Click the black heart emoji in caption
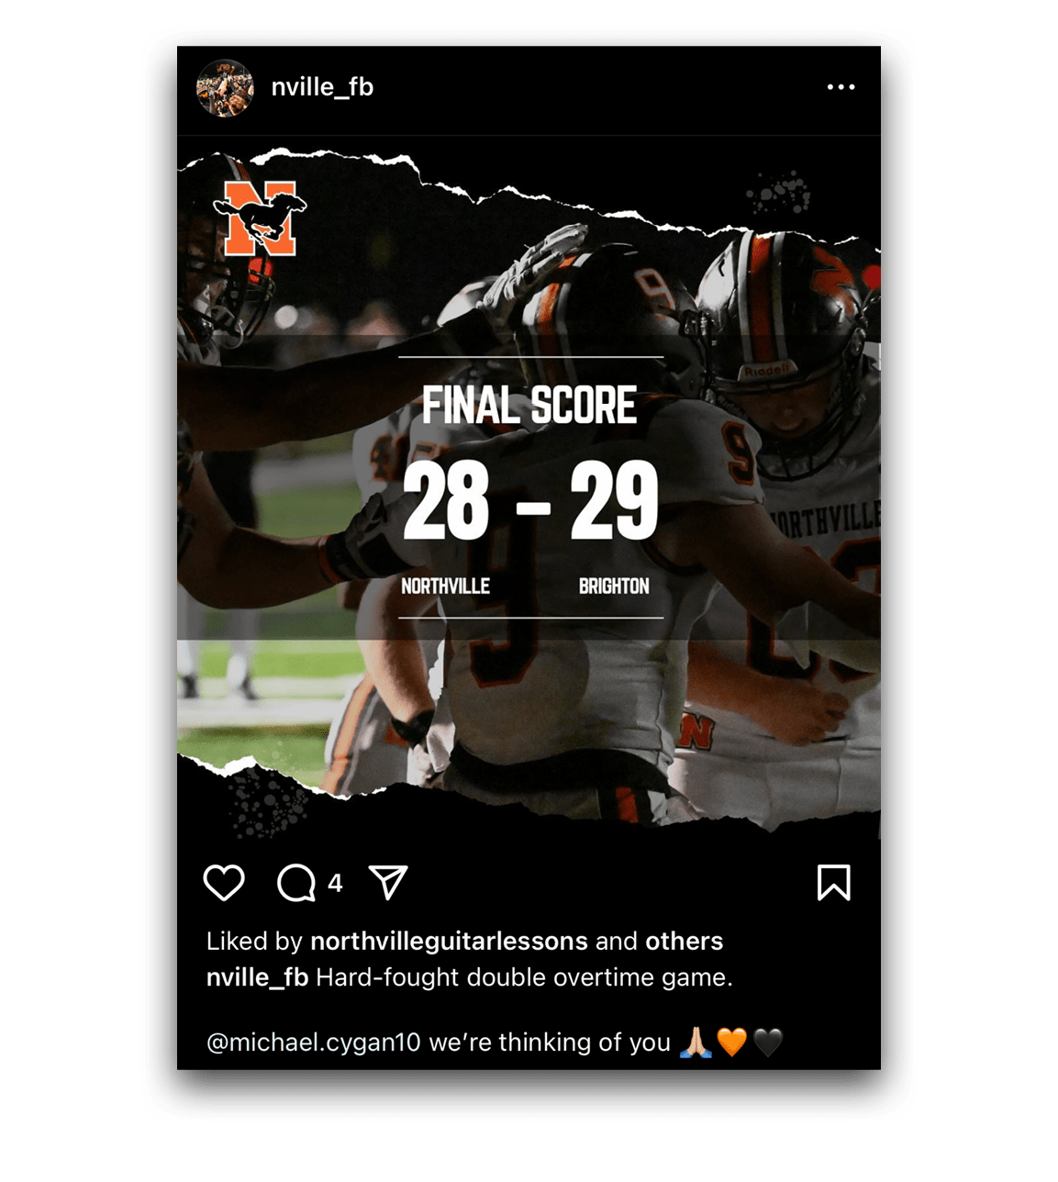Image resolution: width=1058 pixels, height=1182 pixels. [768, 1043]
